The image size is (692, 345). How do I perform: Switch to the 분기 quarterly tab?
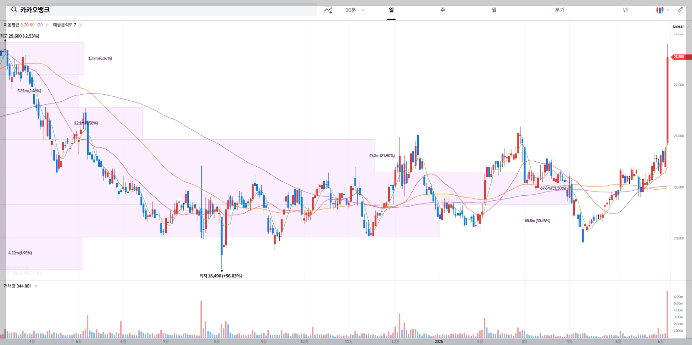click(560, 10)
